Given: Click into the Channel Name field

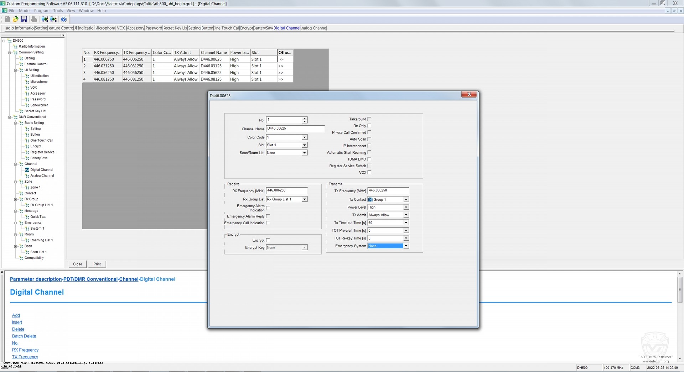Looking at the screenshot, I should (x=295, y=129).
